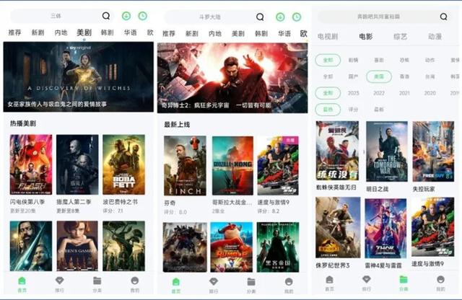Viewport: 462px width, 300px height.
Task: Open 闪电侠第八季 Flash poster
Action: [x=31, y=164]
